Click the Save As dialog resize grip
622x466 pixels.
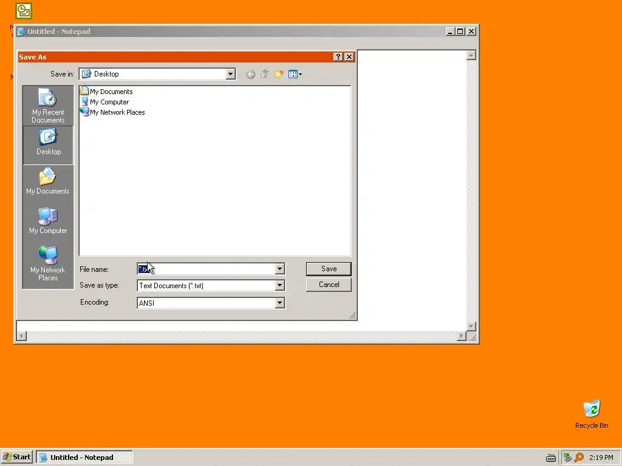(352, 316)
